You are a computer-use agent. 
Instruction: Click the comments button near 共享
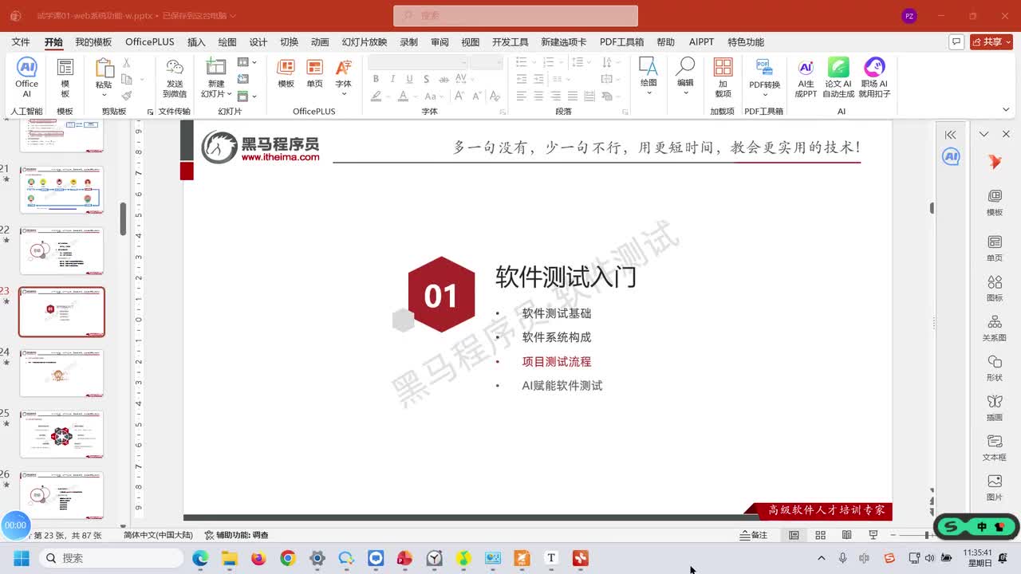[956, 42]
